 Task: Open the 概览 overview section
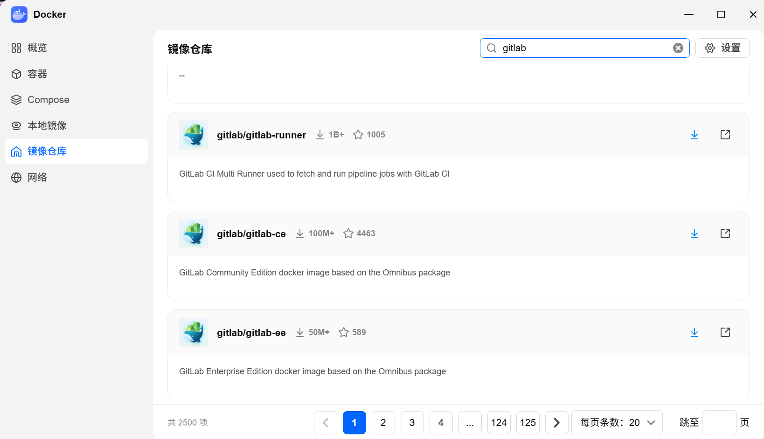(76, 48)
